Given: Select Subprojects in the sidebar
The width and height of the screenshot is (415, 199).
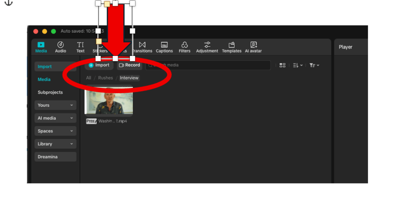Looking at the screenshot, I should 50,92.
